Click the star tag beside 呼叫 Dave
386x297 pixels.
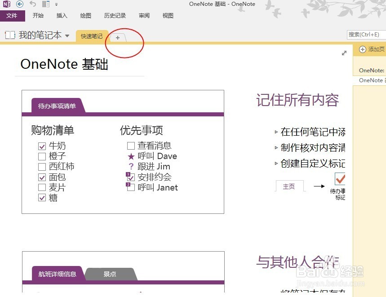tap(131, 156)
